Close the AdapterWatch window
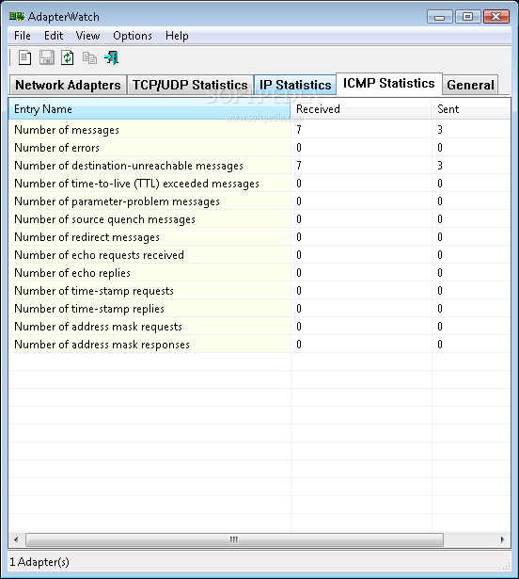 (496, 17)
